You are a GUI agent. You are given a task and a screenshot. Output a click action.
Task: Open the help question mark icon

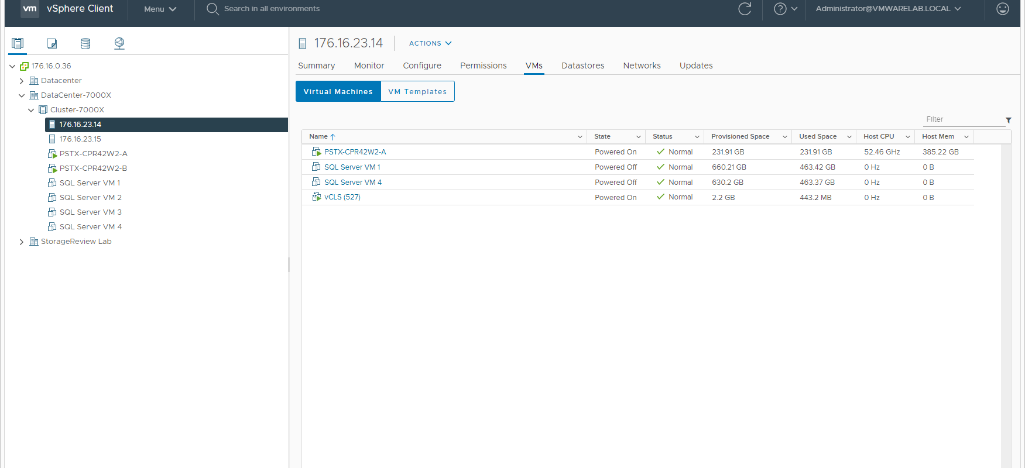pos(780,9)
